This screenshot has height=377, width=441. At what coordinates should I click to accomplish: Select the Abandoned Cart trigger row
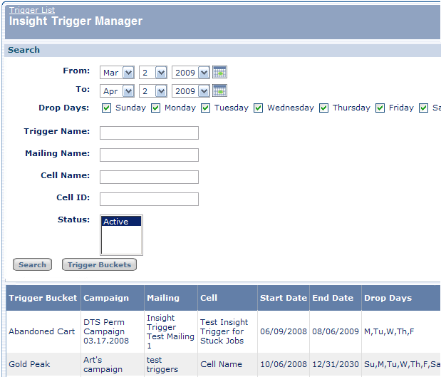coord(41,331)
